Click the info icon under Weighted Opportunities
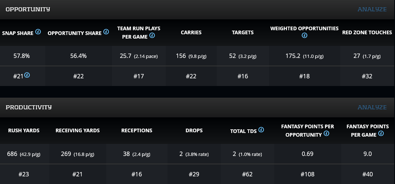 click(x=304, y=36)
